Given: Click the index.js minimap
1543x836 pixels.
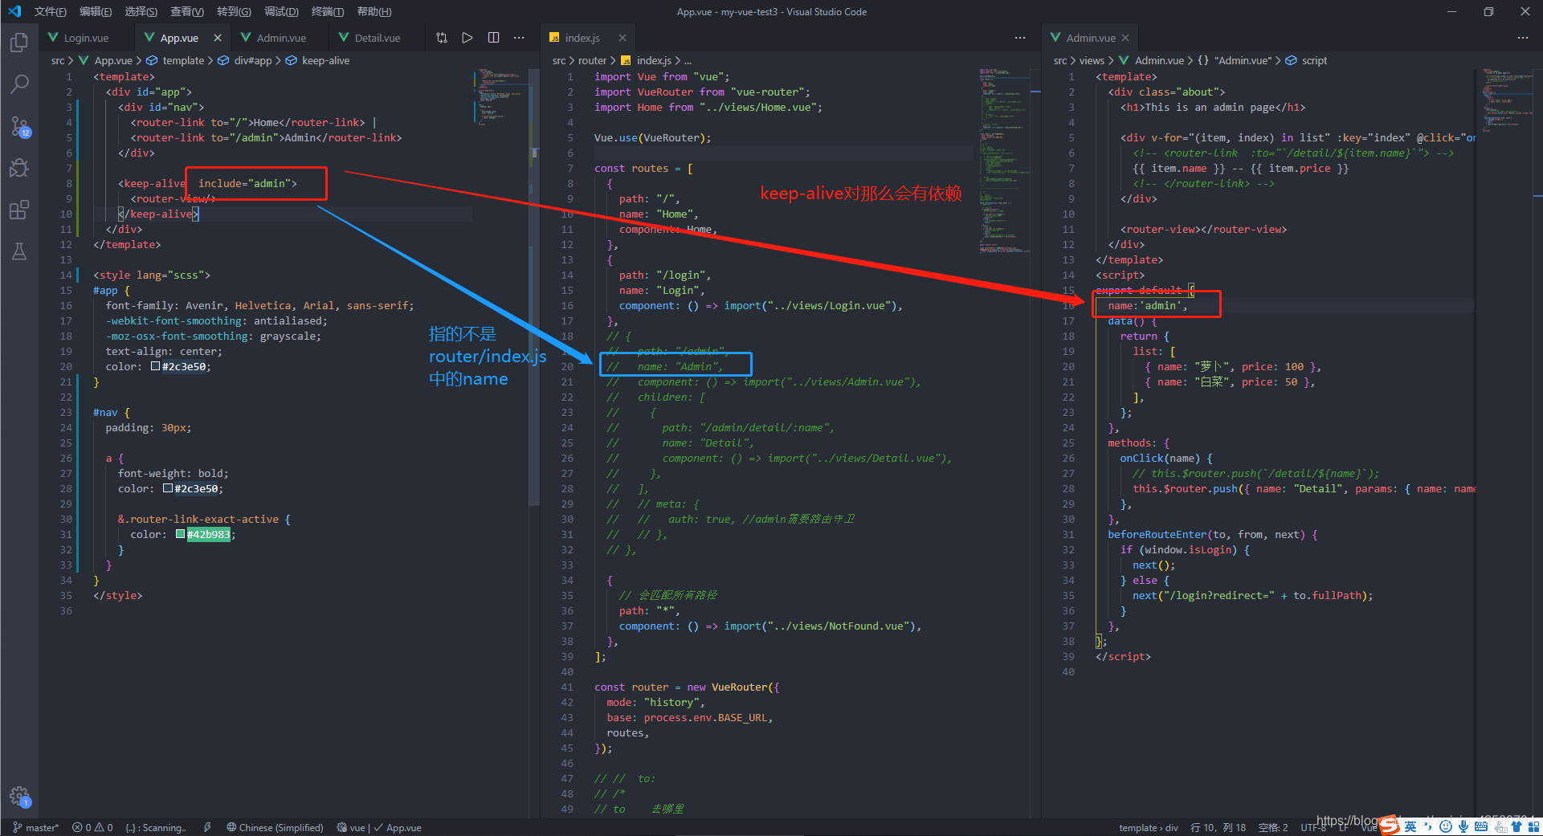Looking at the screenshot, I should tap(1004, 161).
